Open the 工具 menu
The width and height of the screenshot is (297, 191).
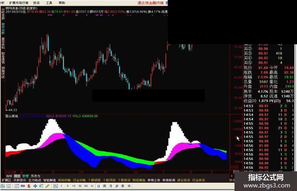point(49,3)
